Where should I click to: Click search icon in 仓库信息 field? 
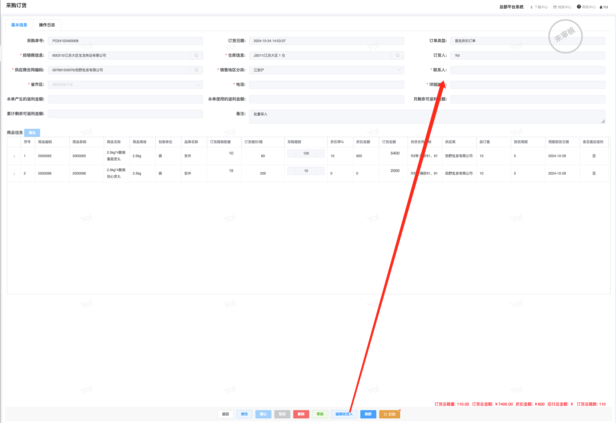(398, 56)
